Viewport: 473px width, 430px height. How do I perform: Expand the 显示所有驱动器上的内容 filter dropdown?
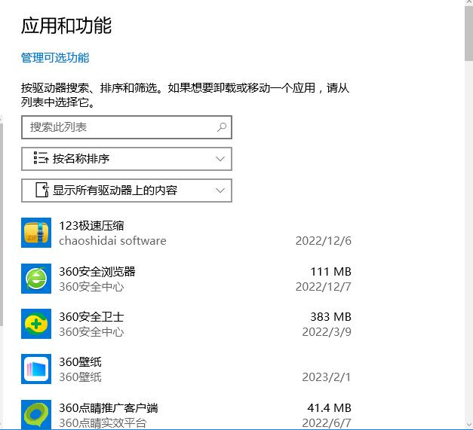point(127,191)
